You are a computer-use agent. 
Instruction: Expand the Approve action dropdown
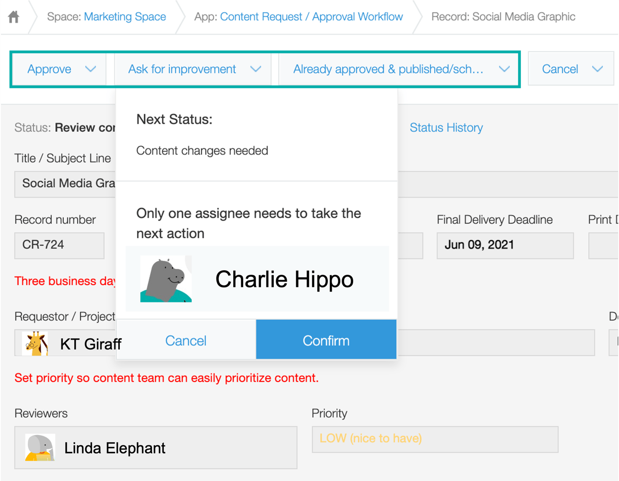tap(91, 69)
